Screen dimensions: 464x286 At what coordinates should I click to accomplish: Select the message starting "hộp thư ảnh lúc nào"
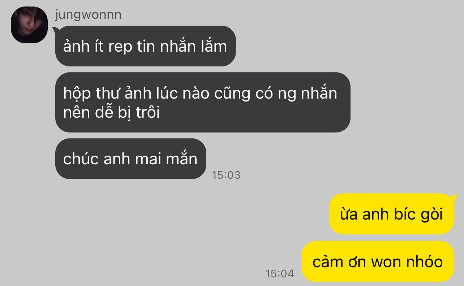point(203,102)
